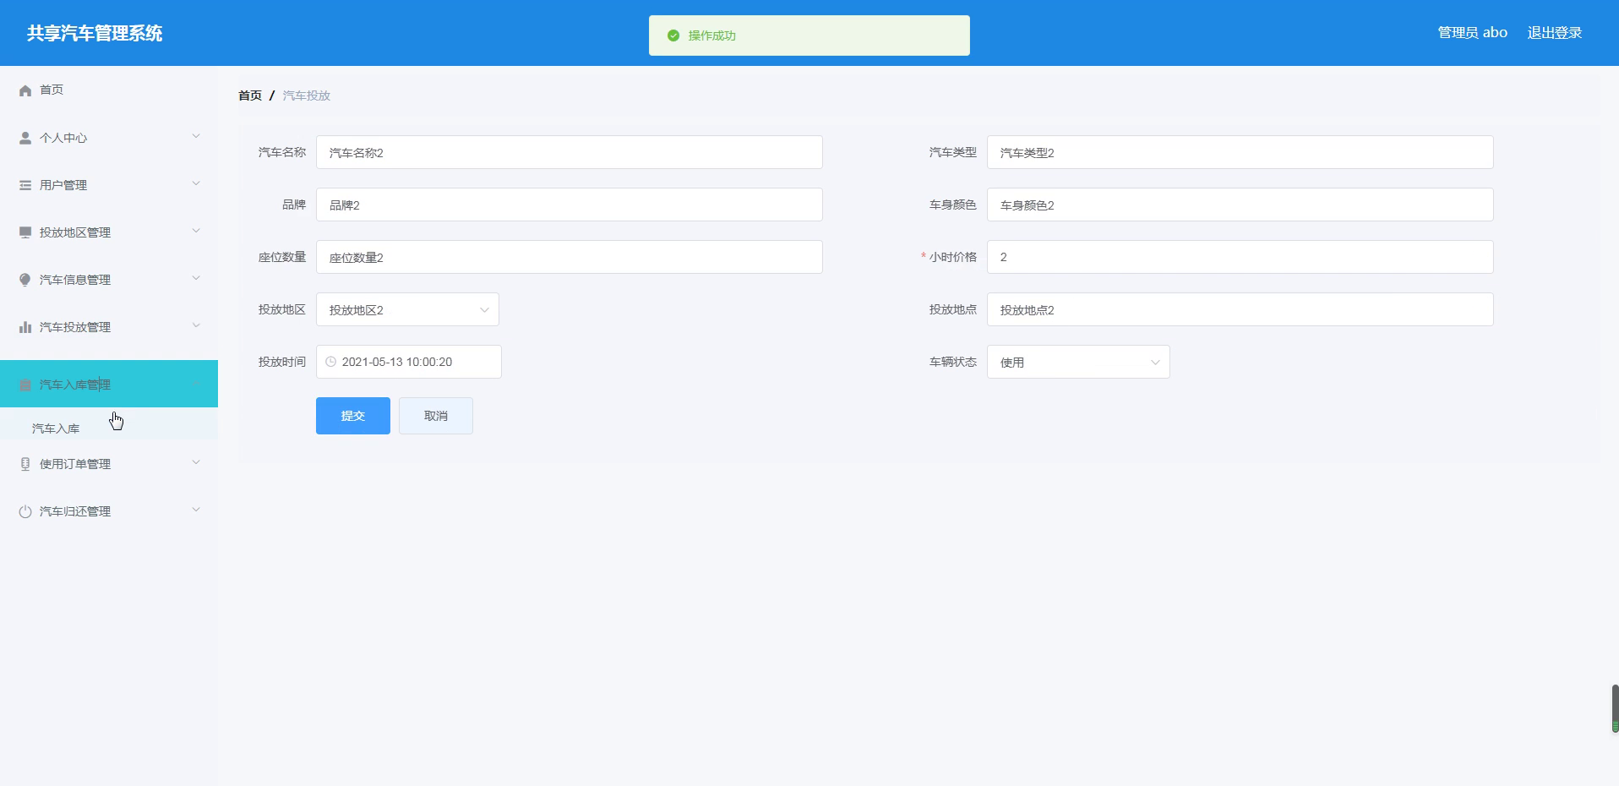Open the 首页 sidebar menu item

tap(109, 90)
